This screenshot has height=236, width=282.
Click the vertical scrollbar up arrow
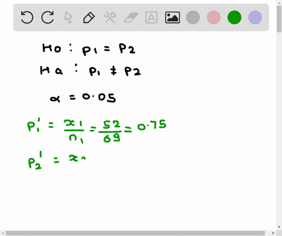(x=279, y=2)
